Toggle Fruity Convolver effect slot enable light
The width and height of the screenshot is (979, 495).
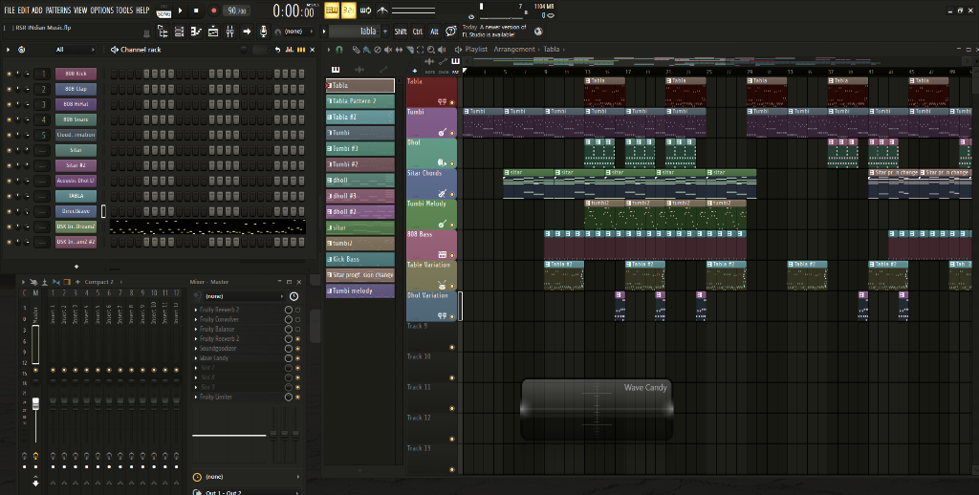point(298,319)
